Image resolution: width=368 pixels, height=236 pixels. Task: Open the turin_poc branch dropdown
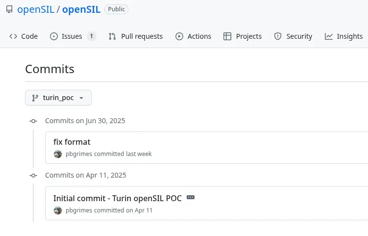(58, 98)
